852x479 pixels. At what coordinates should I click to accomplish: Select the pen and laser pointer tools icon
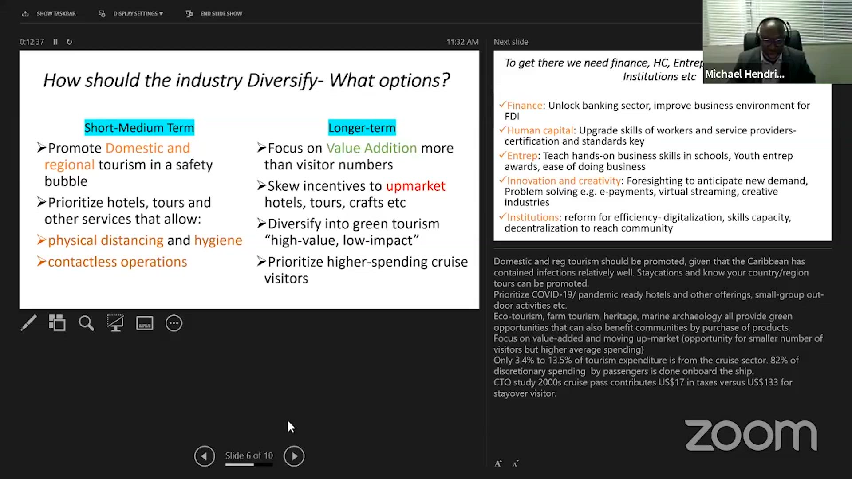tap(29, 323)
